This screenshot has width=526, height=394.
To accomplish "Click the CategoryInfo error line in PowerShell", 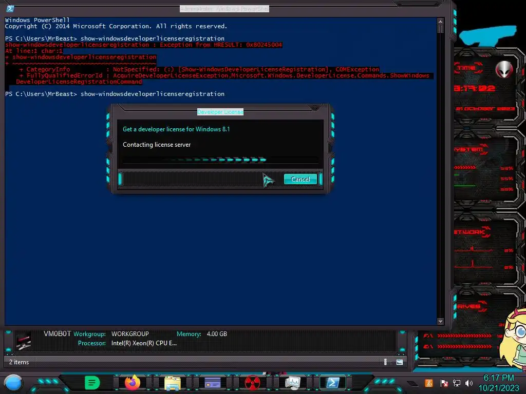I will (199, 69).
